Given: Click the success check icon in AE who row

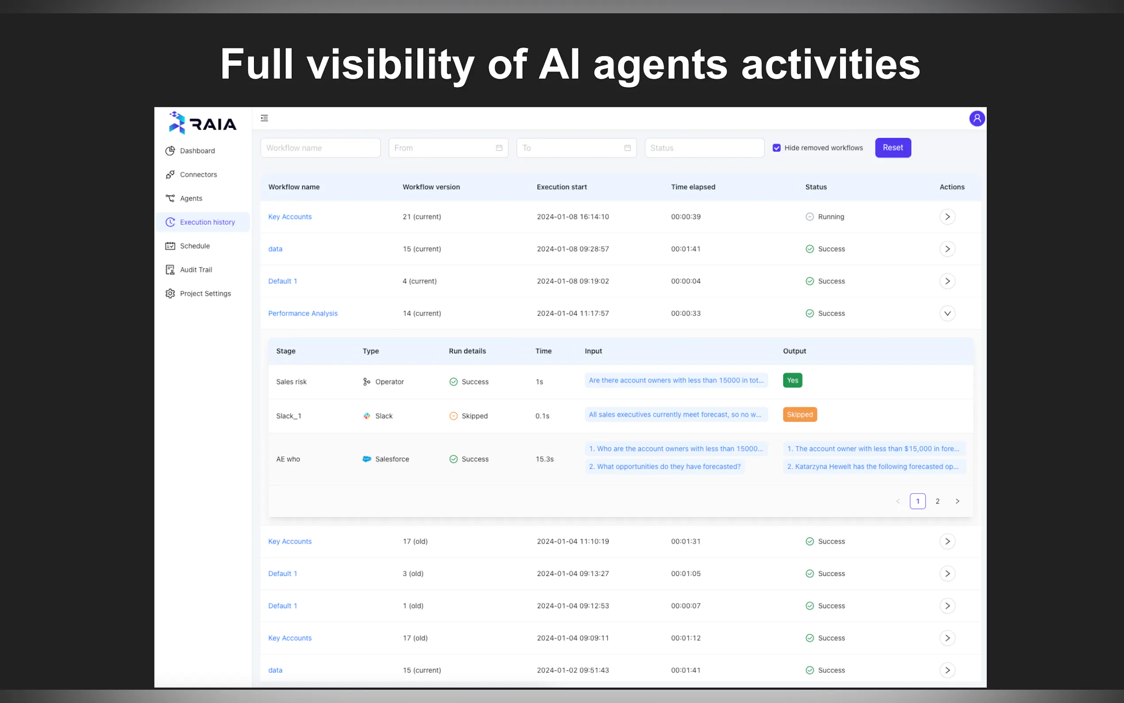Looking at the screenshot, I should [x=454, y=459].
